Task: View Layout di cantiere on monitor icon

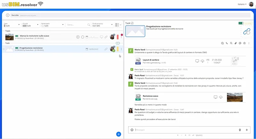Action: [x=197, y=61]
